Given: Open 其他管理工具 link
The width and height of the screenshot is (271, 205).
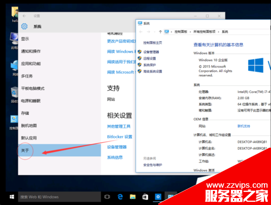Looking at the screenshot, I should (x=119, y=127).
